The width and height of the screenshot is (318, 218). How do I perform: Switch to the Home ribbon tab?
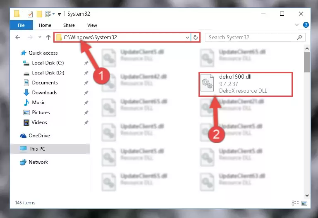pyautogui.click(x=45, y=25)
